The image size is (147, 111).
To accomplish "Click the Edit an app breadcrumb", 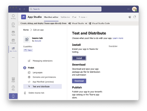I will [x=38, y=30].
